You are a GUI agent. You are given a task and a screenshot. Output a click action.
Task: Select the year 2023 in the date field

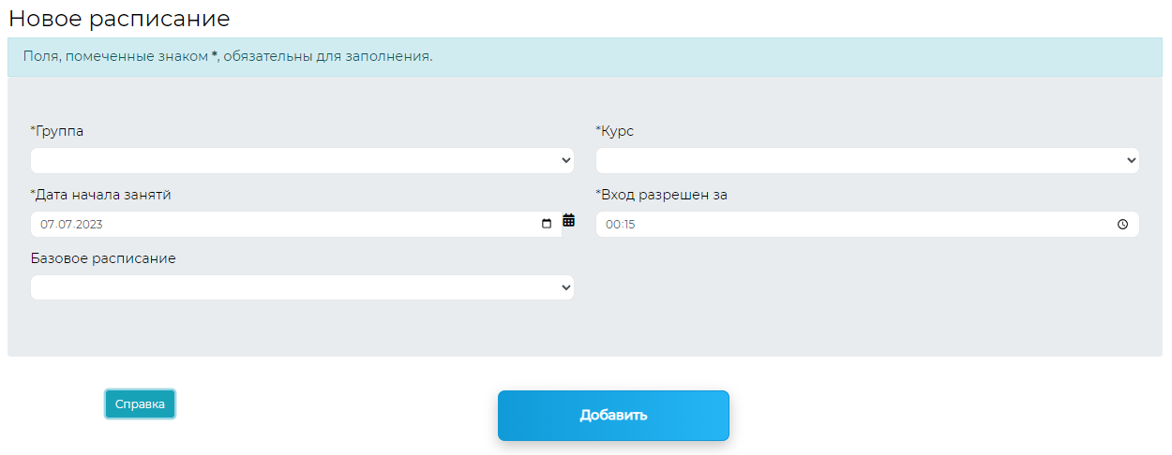point(88,225)
